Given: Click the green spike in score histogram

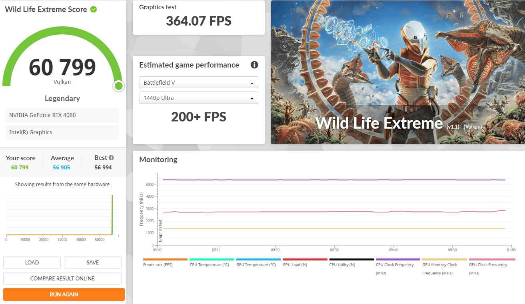Looking at the screenshot, I should tap(112, 215).
